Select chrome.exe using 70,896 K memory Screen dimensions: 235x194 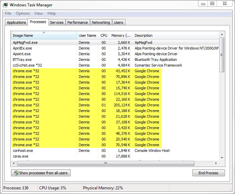(115, 77)
